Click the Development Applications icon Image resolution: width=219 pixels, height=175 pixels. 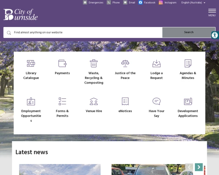pos(188,101)
